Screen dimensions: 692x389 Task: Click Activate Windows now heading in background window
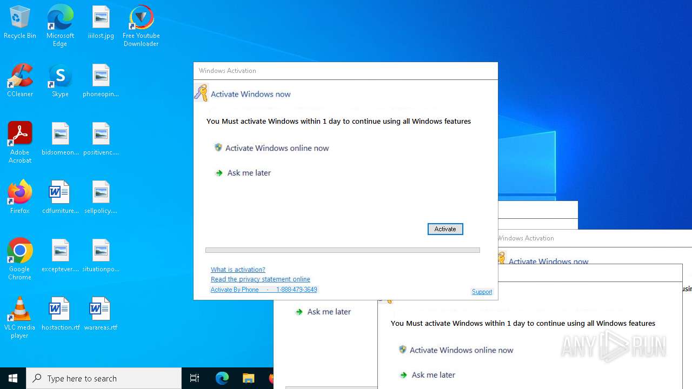point(548,260)
